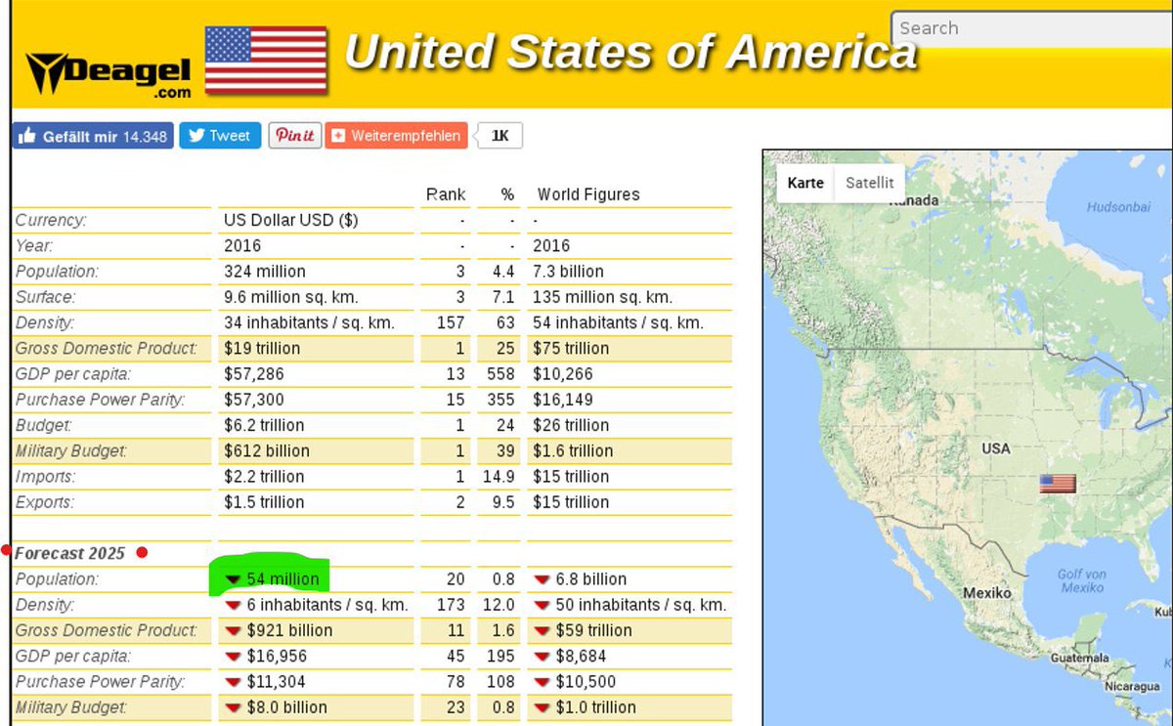The width and height of the screenshot is (1173, 726).
Task: Click down arrow beside $921 billion
Action: [233, 630]
